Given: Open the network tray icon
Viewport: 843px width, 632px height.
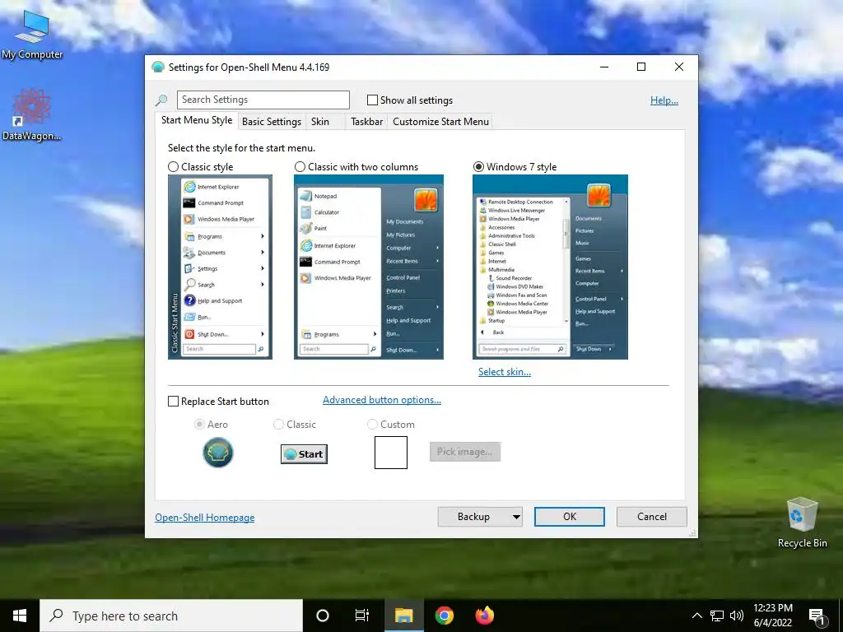Looking at the screenshot, I should pos(717,616).
